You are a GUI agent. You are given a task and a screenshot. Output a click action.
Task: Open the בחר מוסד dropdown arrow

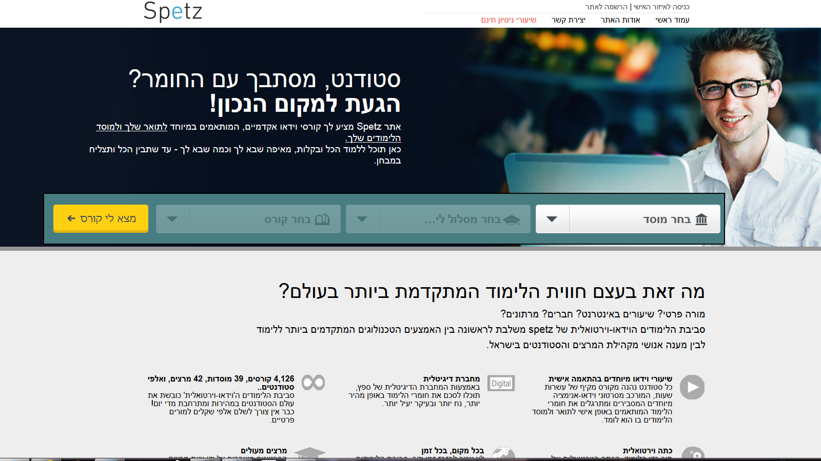552,219
